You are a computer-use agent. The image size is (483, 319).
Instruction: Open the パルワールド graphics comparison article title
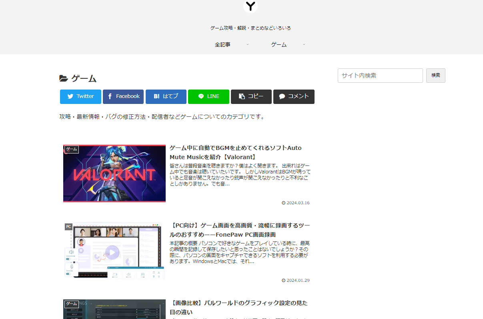238,307
